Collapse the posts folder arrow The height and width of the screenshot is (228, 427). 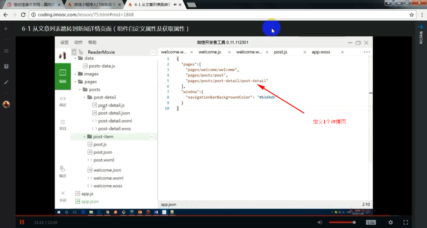[x=80, y=90]
